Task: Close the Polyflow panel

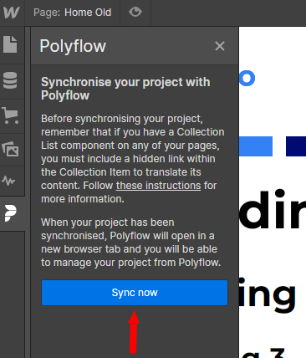Action: tap(220, 46)
